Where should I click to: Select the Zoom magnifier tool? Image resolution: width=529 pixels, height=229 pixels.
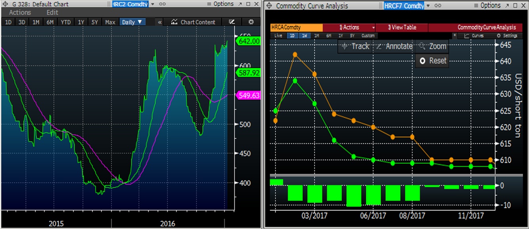click(433, 46)
